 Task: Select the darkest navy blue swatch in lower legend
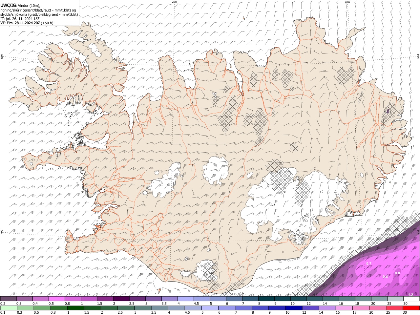click(293, 308)
